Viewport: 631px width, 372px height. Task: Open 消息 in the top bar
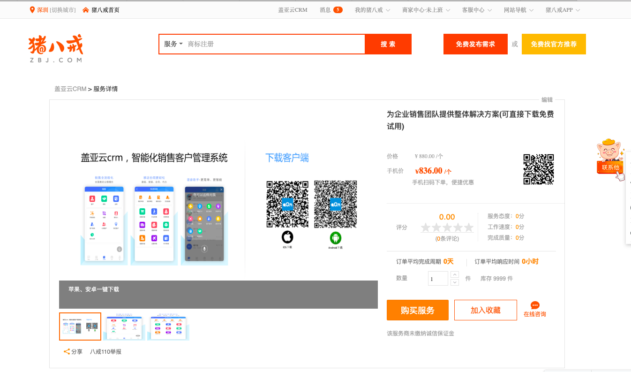tap(325, 10)
